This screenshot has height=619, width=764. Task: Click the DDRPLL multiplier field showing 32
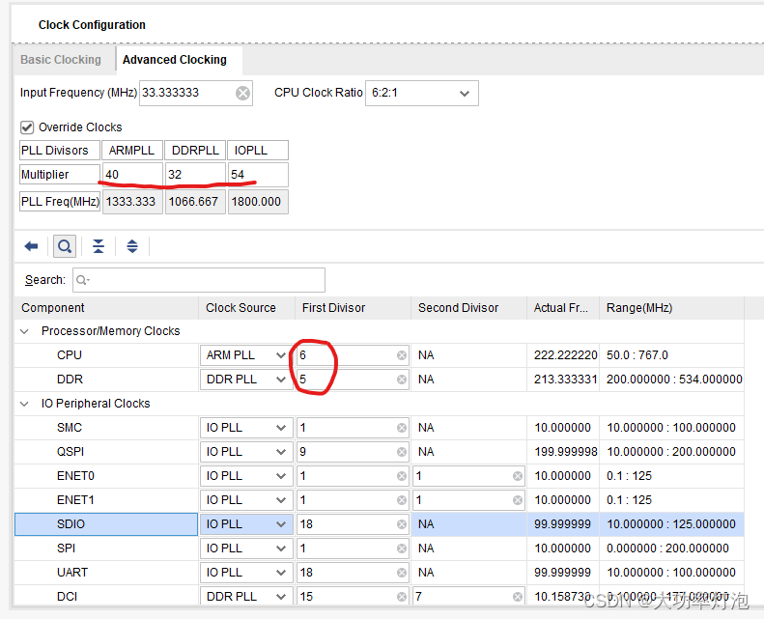click(x=195, y=175)
